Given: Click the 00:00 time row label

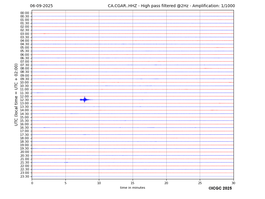Looking at the screenshot, I should pos(25,13).
